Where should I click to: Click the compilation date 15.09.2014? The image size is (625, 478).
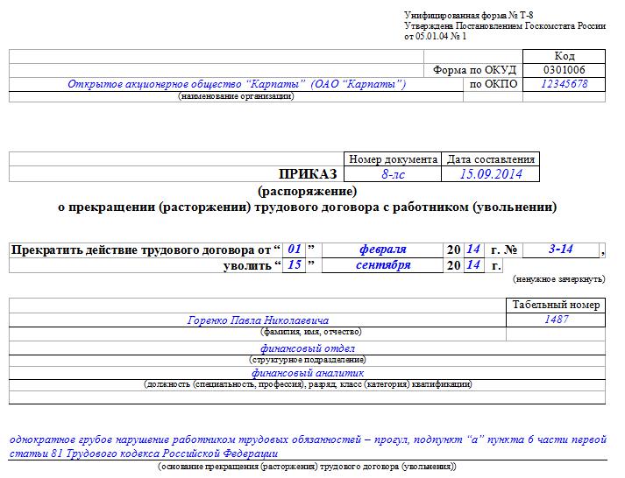coord(491,174)
